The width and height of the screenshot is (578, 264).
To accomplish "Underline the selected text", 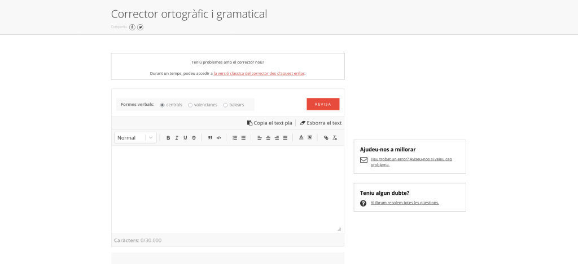I will point(185,138).
